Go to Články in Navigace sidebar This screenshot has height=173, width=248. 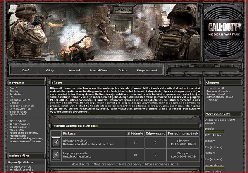[x=14, y=91]
